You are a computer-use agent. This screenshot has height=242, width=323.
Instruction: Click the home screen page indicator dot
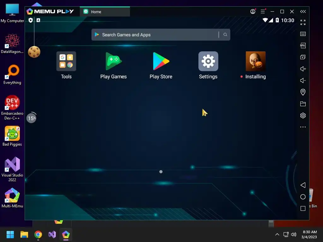point(161,172)
